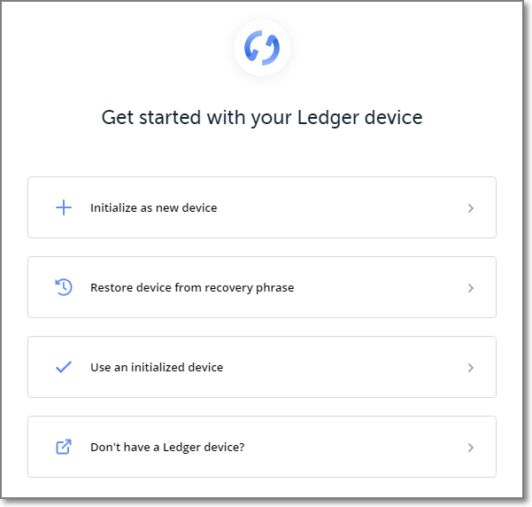Pick the Use an initialized device label
The image size is (532, 507).
click(157, 367)
